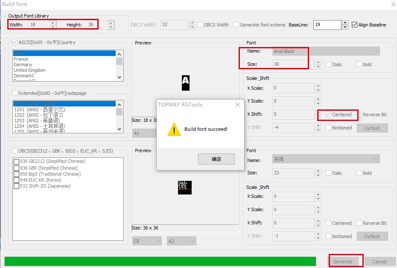Click the 确定 confirmation button
This screenshot has height=268, width=397.
[x=216, y=159]
